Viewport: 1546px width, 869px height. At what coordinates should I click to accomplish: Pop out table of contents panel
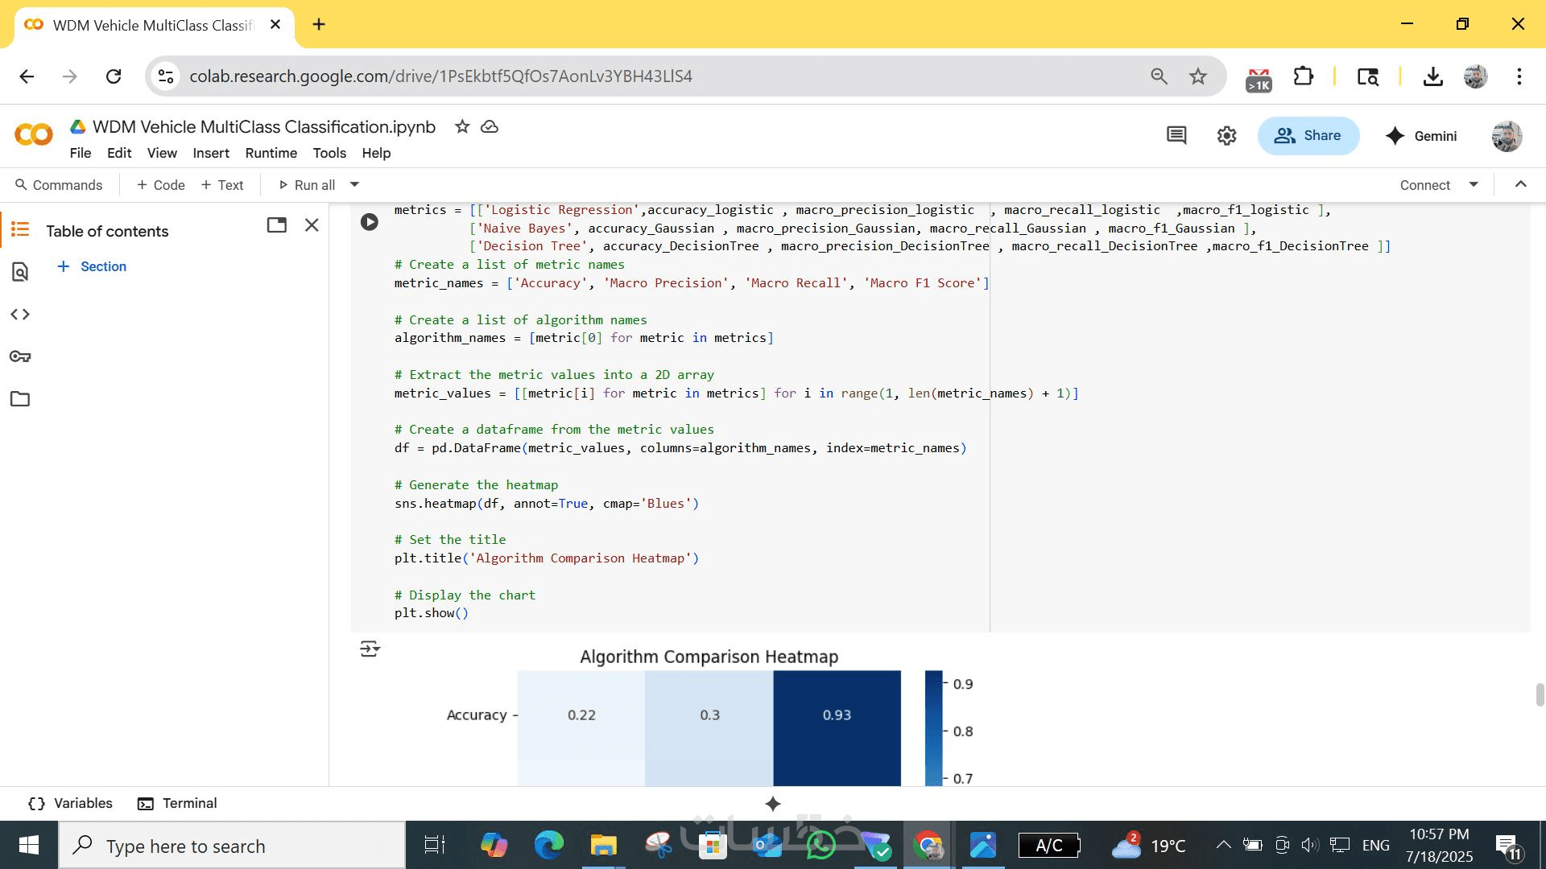[x=277, y=225]
